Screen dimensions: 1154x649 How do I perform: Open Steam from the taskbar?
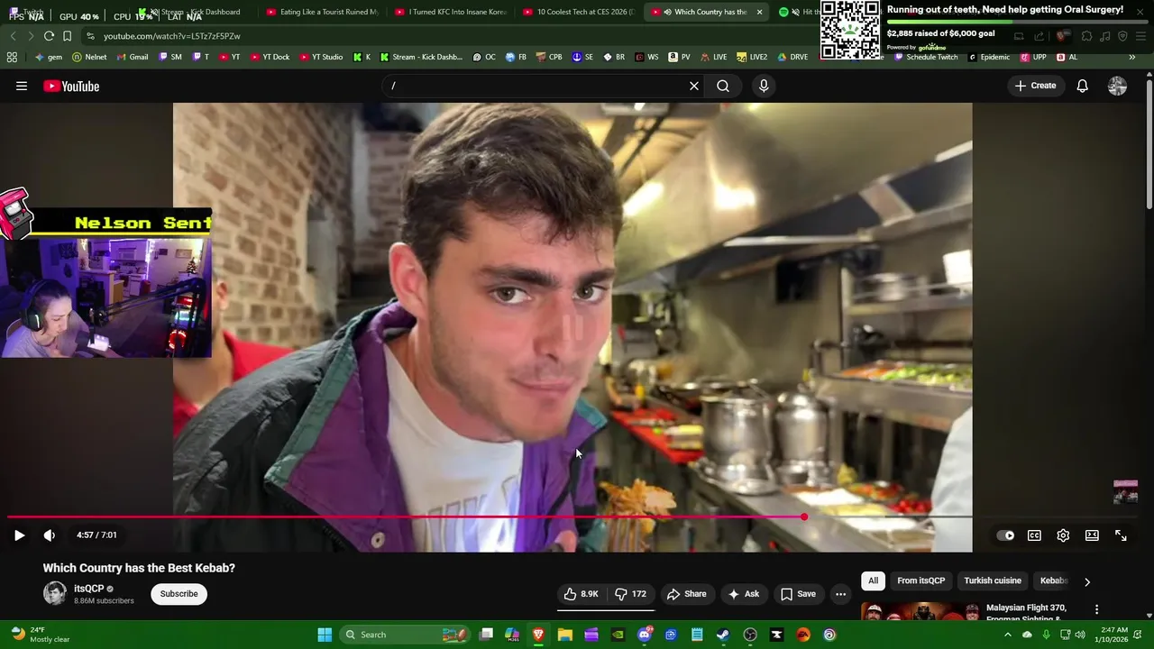click(723, 635)
